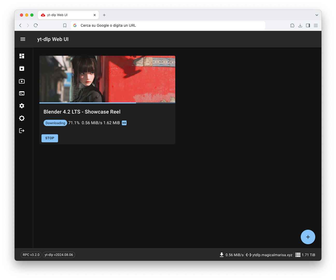Expand the hamburger navigation drawer
Image resolution: width=336 pixels, height=280 pixels.
(x=23, y=39)
